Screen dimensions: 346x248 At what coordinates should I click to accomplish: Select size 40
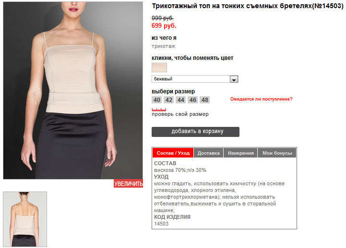pyautogui.click(x=156, y=100)
